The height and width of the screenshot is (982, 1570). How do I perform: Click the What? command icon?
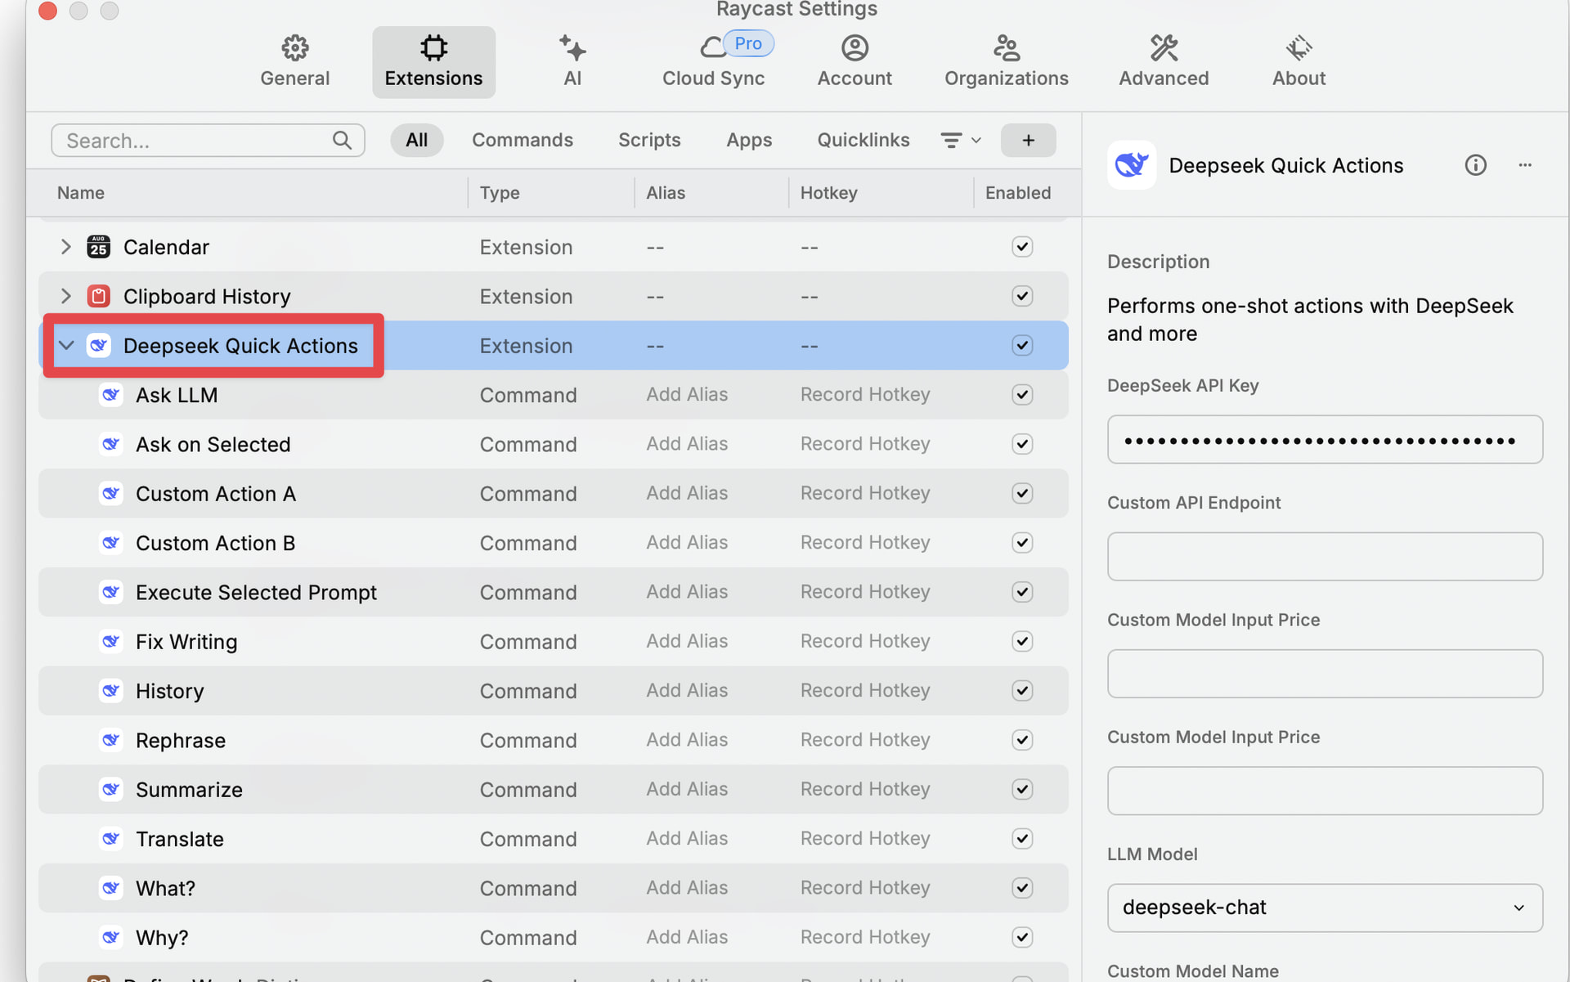point(111,888)
